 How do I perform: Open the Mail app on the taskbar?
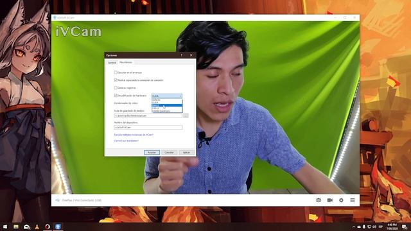26,227
